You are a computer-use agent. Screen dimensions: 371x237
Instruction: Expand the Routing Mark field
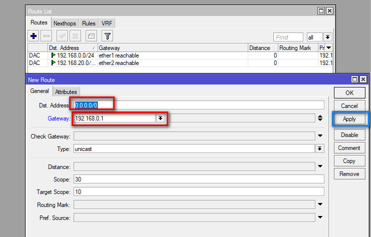[x=319, y=204]
